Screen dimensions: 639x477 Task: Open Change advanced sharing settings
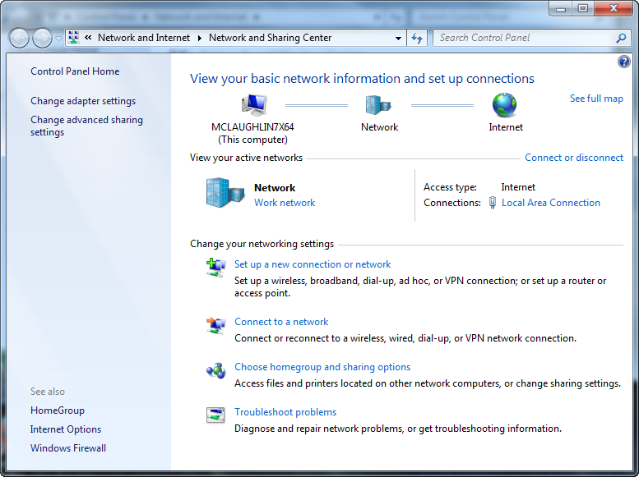point(87,126)
